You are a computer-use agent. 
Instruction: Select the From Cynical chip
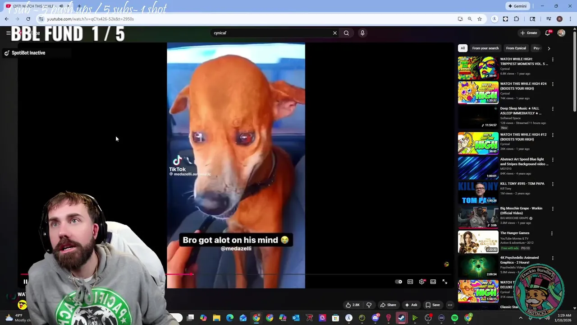tap(516, 48)
